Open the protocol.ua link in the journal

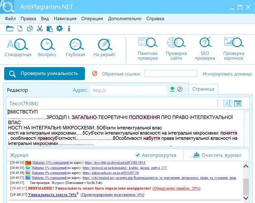(125, 168)
